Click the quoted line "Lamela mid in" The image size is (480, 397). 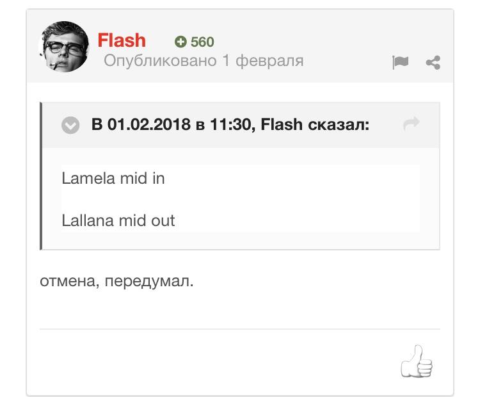point(113,179)
